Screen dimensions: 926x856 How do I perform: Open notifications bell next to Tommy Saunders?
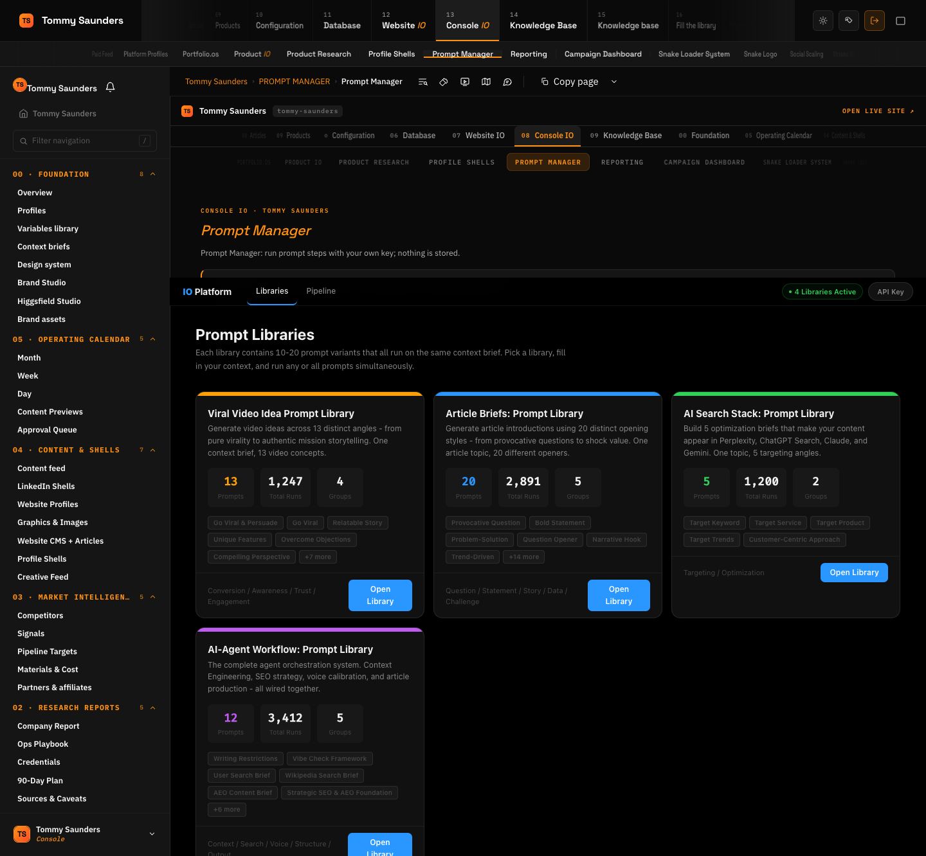pyautogui.click(x=110, y=87)
